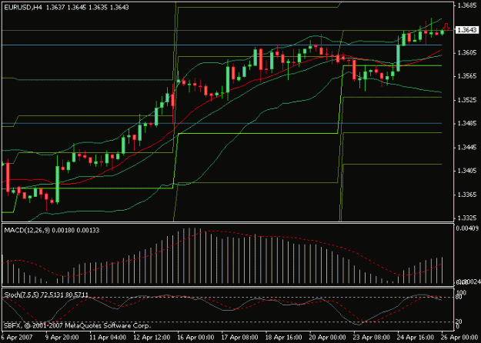This screenshot has width=481, height=343.
Task: Click the 20 Apr 00:00 time label
Action: 328,338
